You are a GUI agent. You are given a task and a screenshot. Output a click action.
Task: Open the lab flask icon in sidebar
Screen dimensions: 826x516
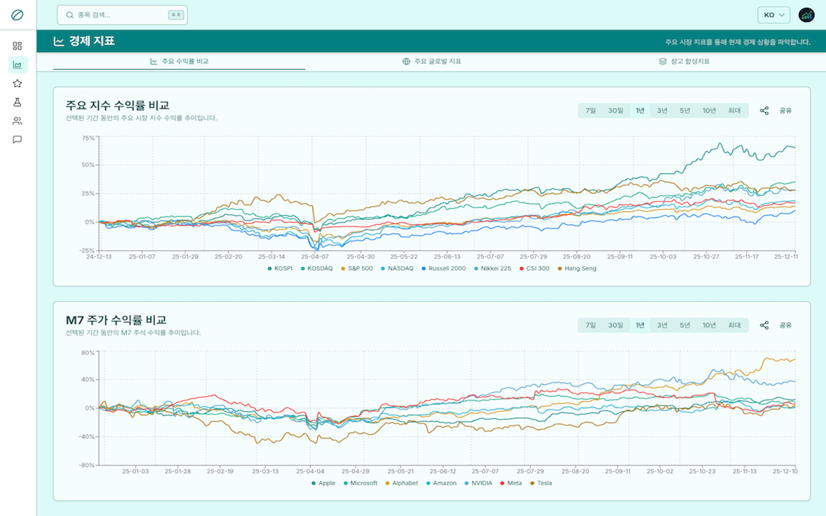click(17, 102)
